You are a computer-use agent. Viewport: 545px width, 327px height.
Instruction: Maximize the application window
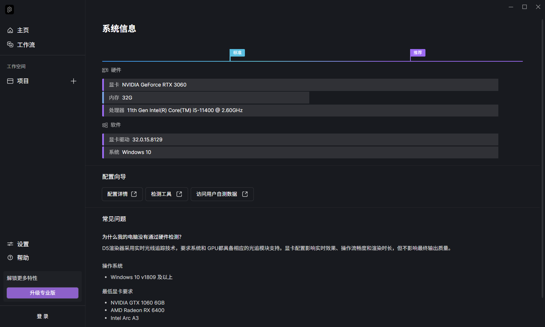coord(525,7)
